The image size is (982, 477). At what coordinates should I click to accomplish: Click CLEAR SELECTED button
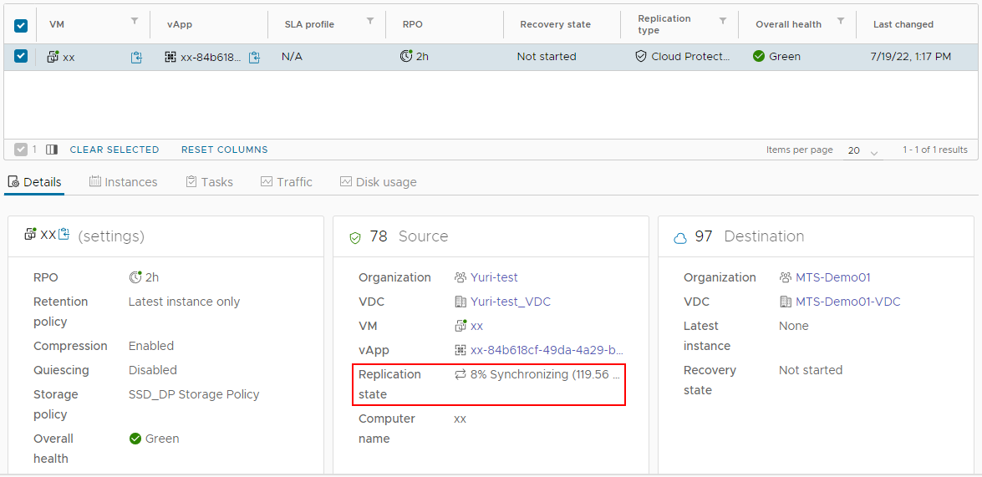coord(114,150)
